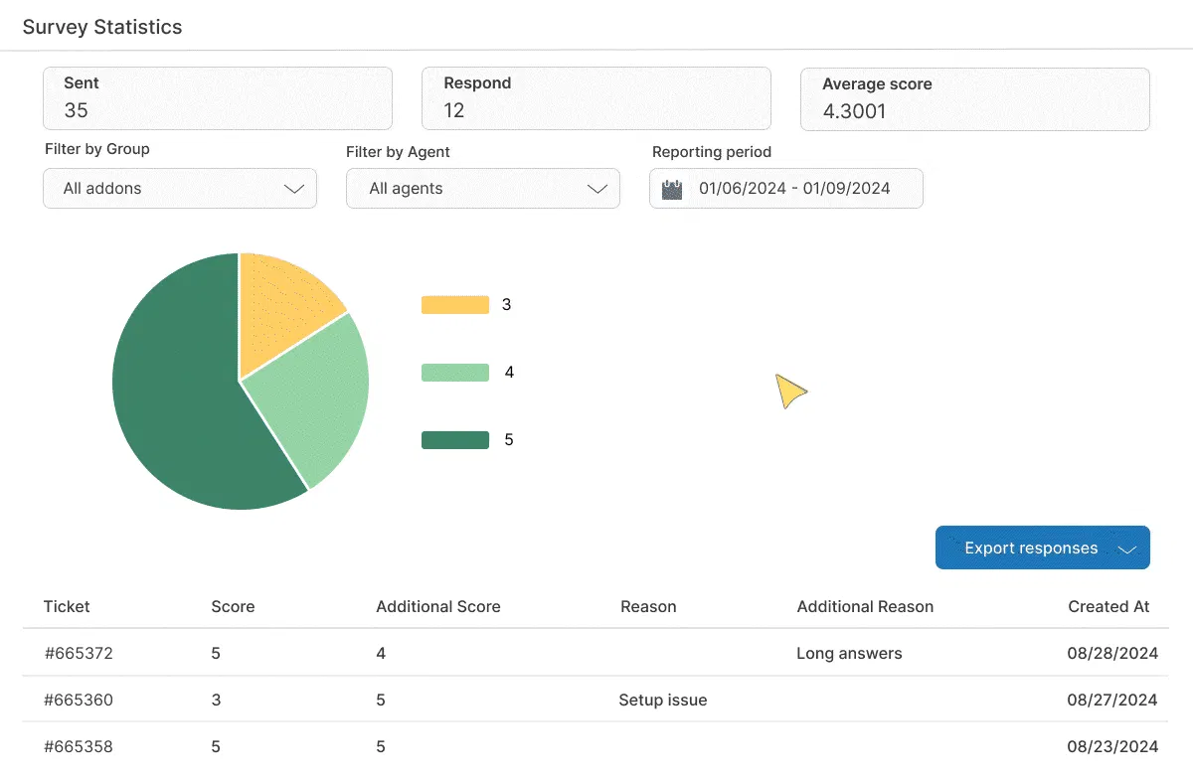This screenshot has width=1193, height=783.
Task: Click Score 3 in ticket #665360 row
Action: (216, 700)
